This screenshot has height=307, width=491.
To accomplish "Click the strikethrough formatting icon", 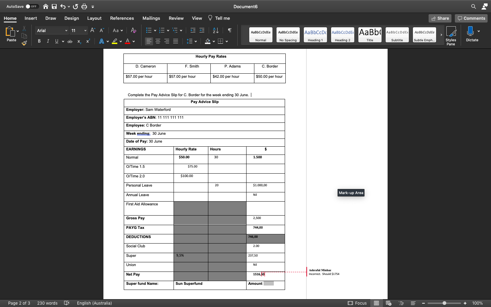I will point(70,41).
